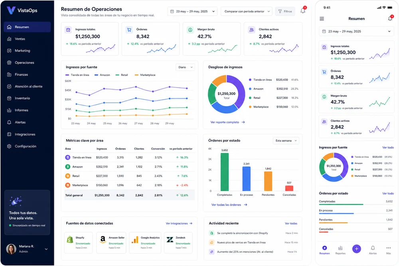Viewport: 399px width, 266px height.
Task: Tap the mobile notification bell icon
Action: pos(390,18)
